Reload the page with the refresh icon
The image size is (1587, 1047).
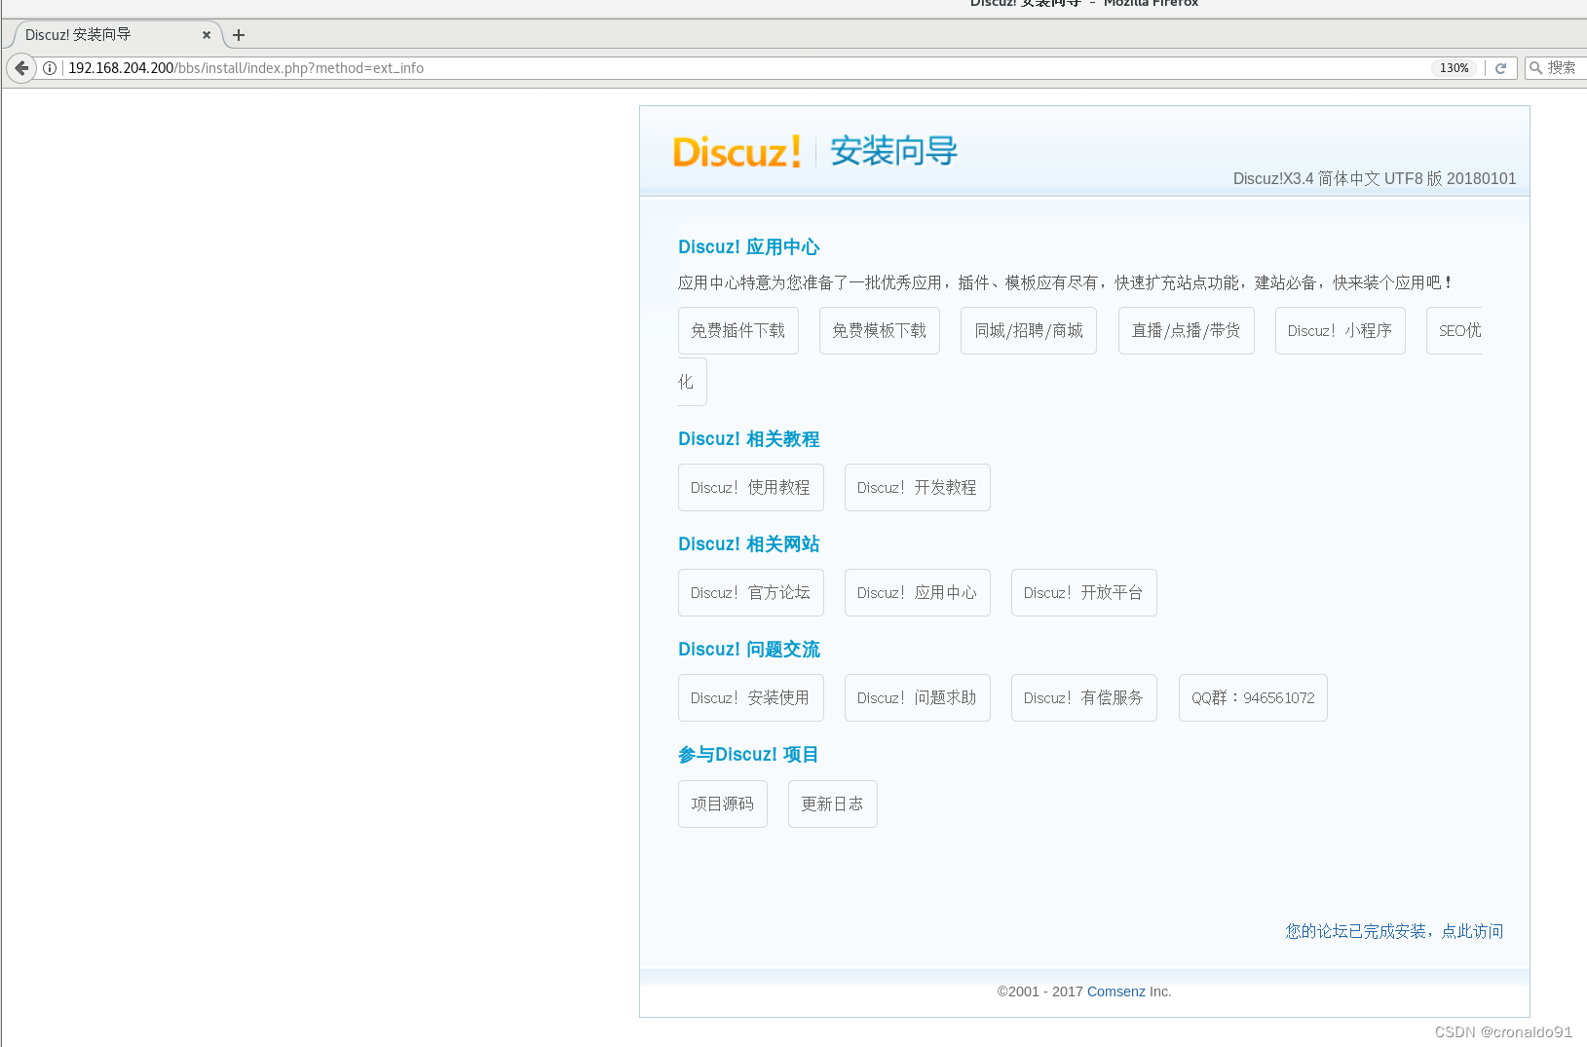tap(1501, 68)
